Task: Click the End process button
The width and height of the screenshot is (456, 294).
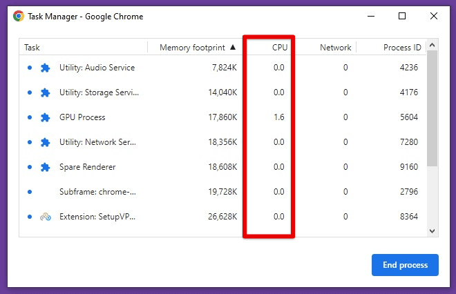Action: pos(405,264)
